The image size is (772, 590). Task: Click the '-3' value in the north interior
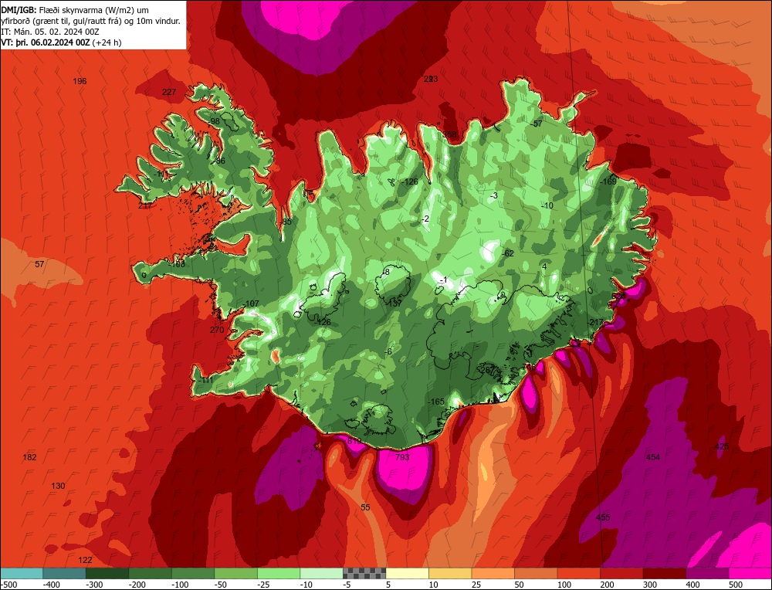click(x=494, y=195)
